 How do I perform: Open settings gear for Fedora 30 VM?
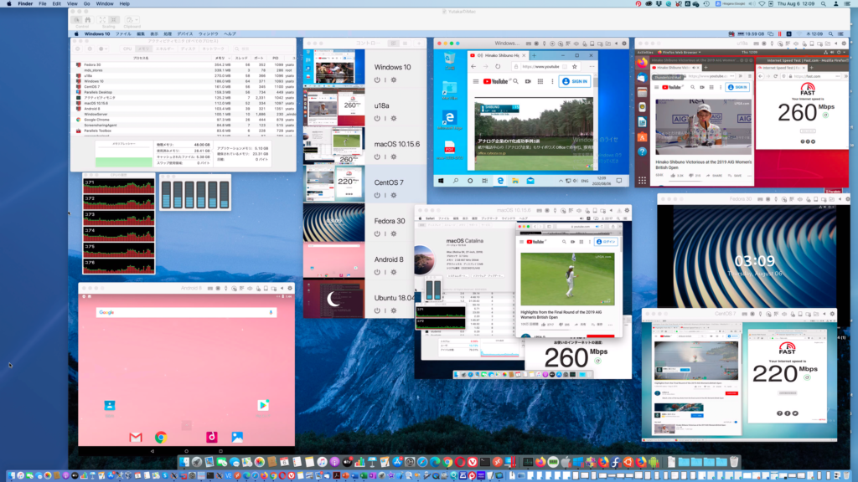(x=392, y=233)
